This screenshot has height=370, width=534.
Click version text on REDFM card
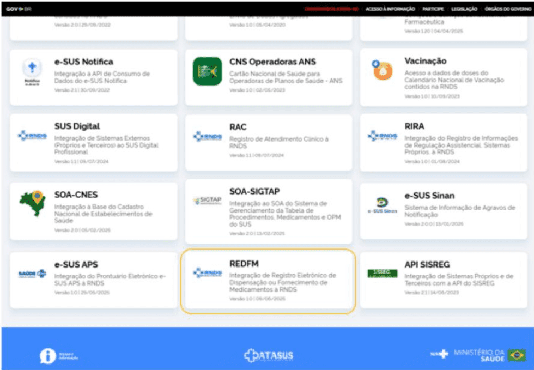[257, 299]
